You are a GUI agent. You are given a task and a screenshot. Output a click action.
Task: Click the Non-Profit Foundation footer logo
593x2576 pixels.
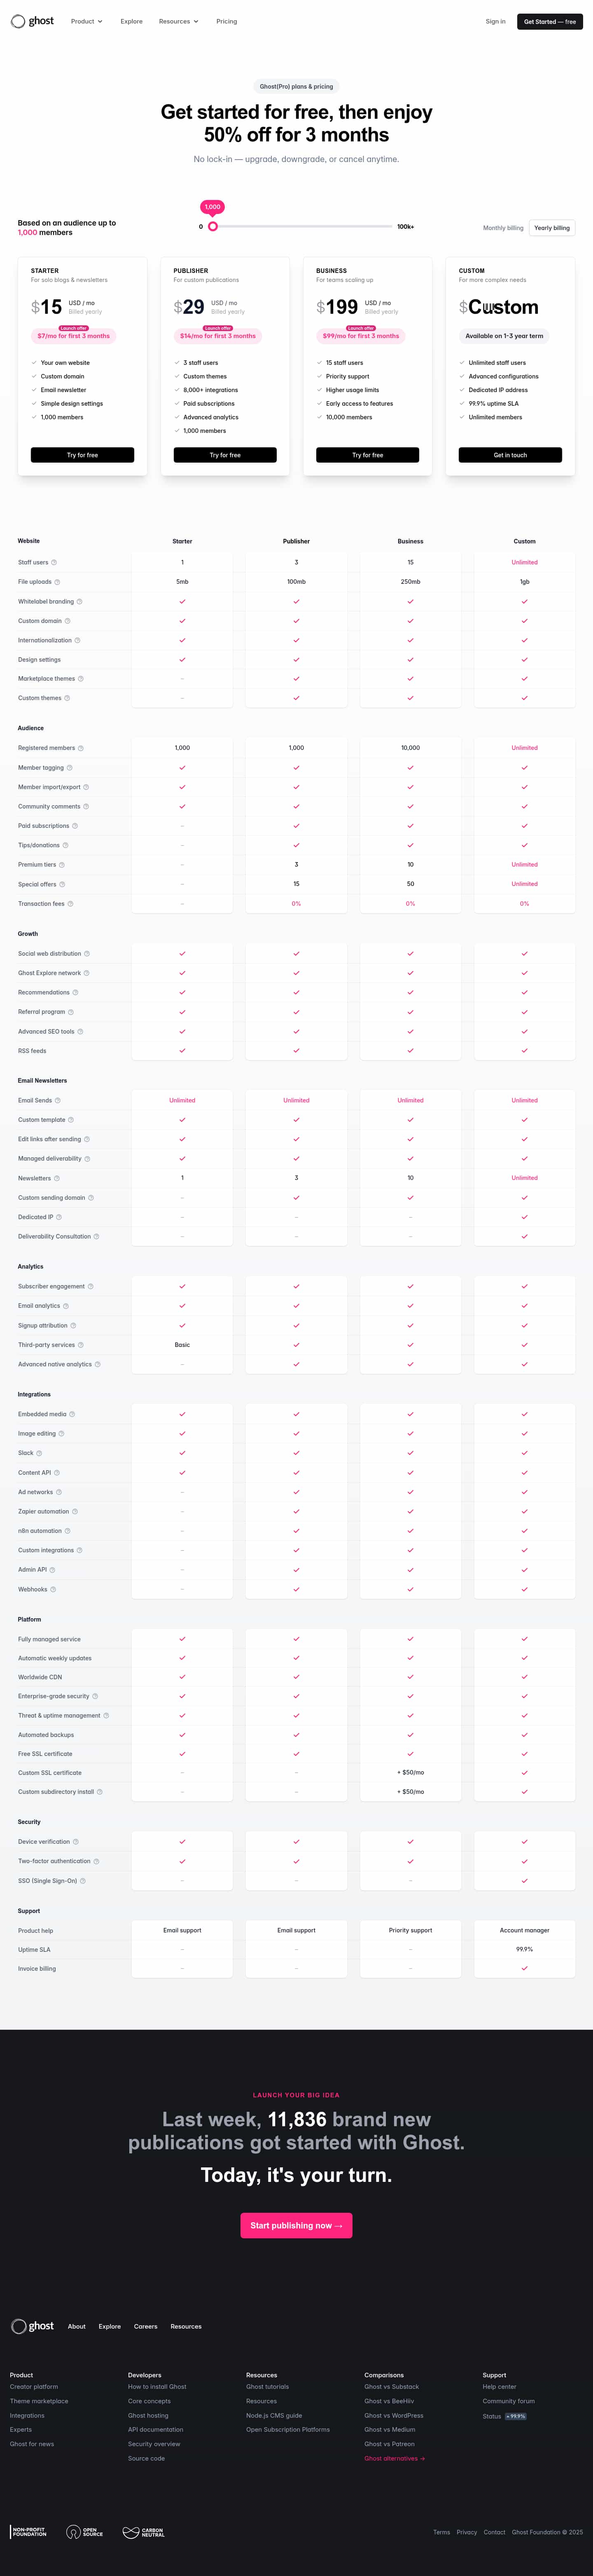28,2531
